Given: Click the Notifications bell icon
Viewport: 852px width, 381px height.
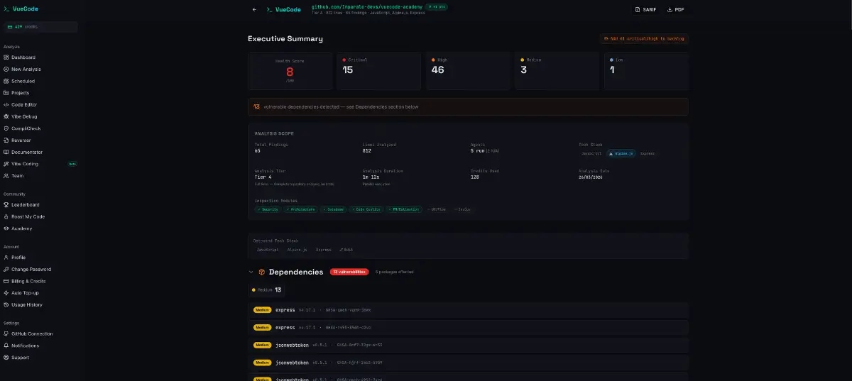Looking at the screenshot, I should (6, 346).
